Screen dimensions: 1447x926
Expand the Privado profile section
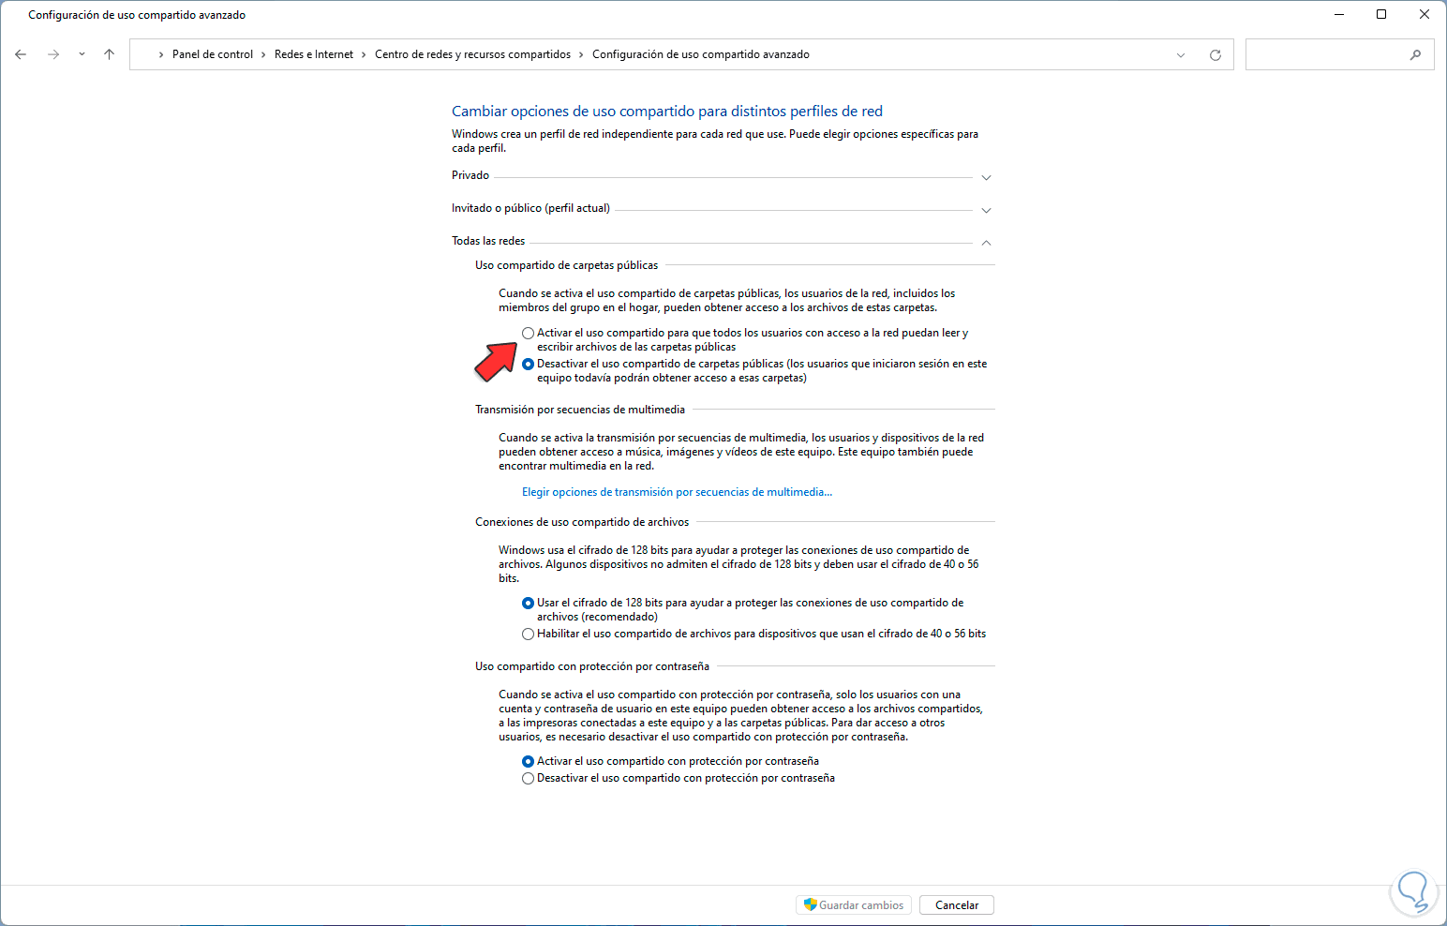click(x=986, y=177)
